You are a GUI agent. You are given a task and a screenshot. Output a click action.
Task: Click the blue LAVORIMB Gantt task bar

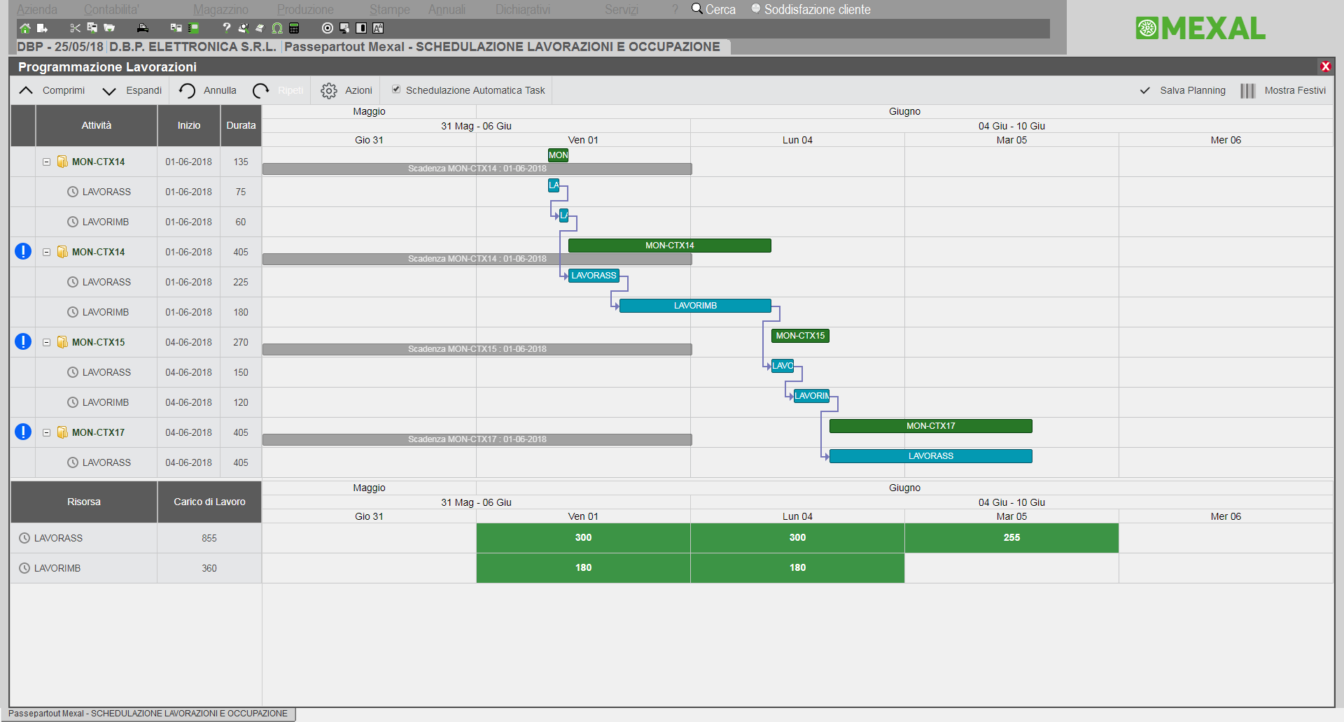pos(694,306)
